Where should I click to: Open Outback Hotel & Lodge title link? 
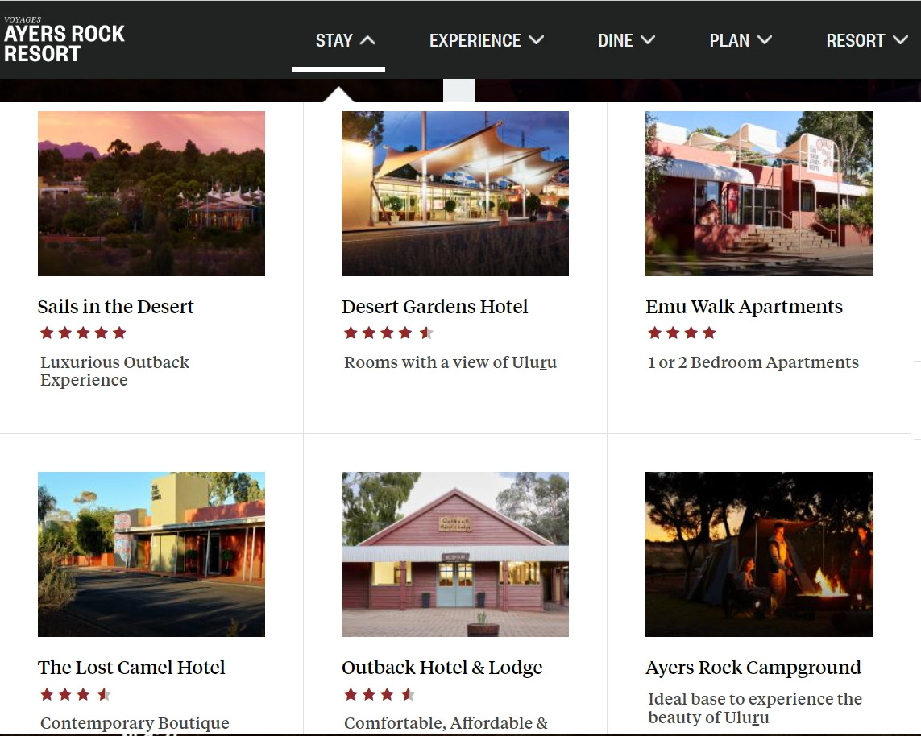[x=442, y=668]
